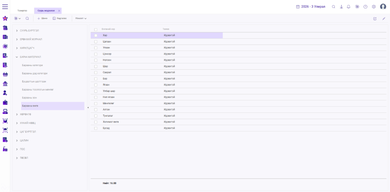Screen dimensions: 390x192
Task: Select Барааны категори in the tree
Action: (32, 65)
